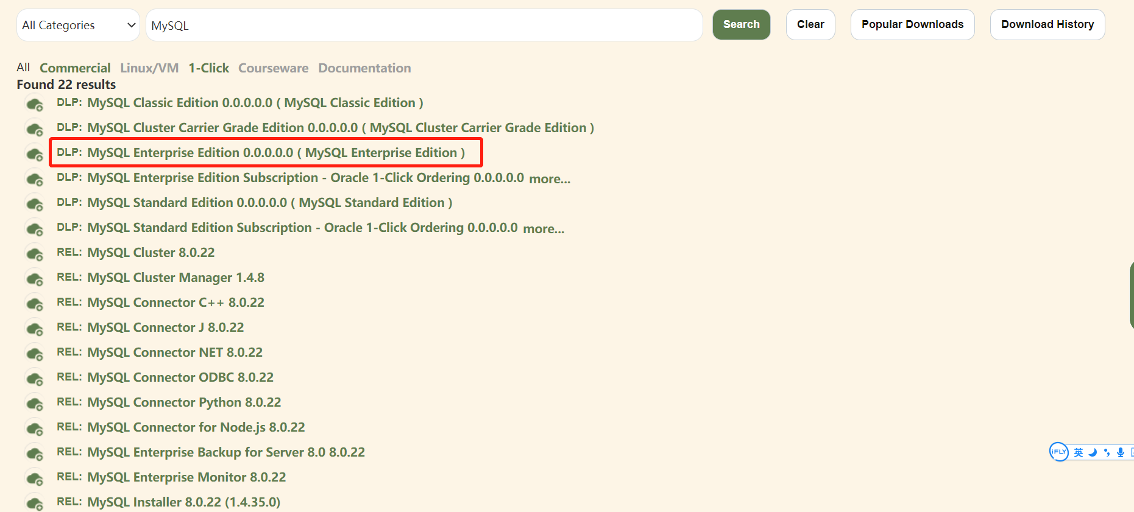Open the MySQL Connector C++ 8.0.22 release
This screenshot has height=512, width=1134.
[x=175, y=303]
